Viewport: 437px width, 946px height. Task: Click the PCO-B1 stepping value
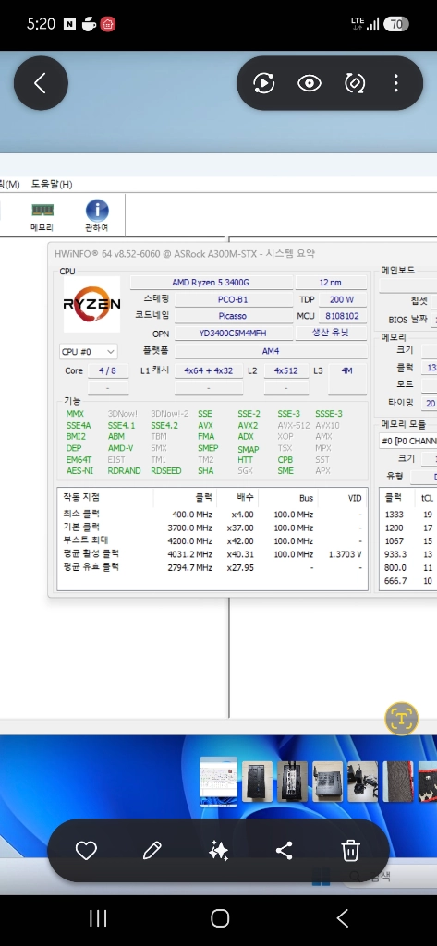pyautogui.click(x=233, y=299)
